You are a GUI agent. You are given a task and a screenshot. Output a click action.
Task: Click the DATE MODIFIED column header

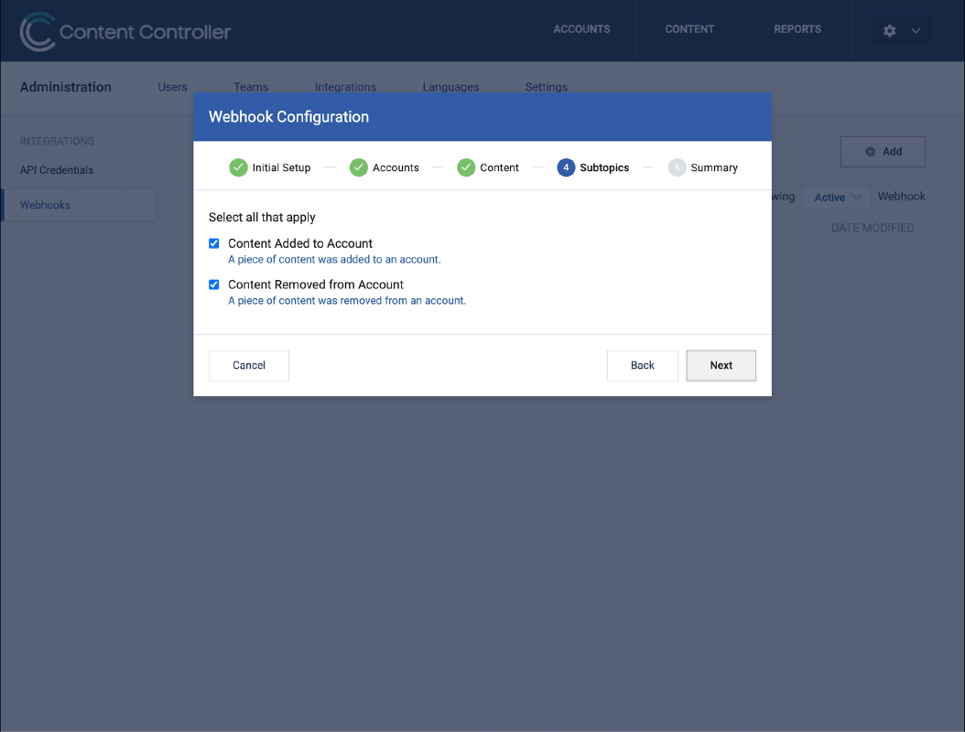[872, 228]
